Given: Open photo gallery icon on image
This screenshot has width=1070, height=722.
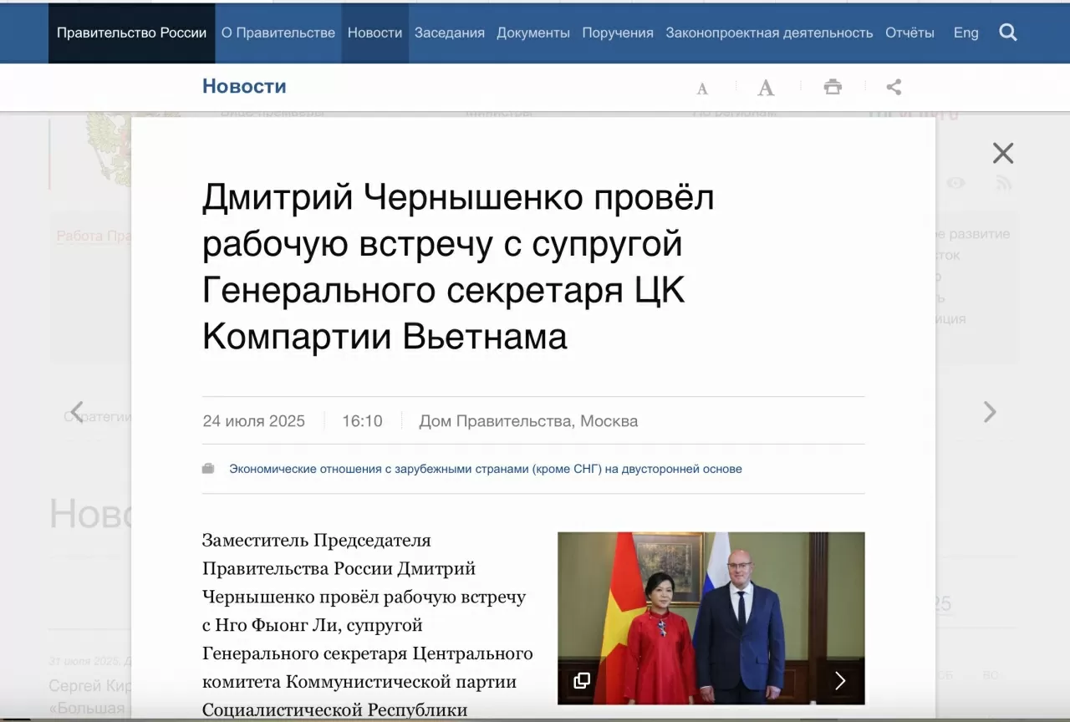Looking at the screenshot, I should 582,680.
